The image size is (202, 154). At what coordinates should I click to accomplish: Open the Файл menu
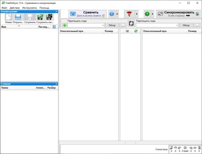4,8
